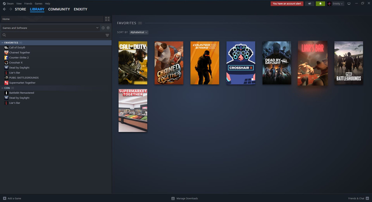Open the PUBG Battlegrounds cover art
The height and width of the screenshot is (202, 372).
349,63
